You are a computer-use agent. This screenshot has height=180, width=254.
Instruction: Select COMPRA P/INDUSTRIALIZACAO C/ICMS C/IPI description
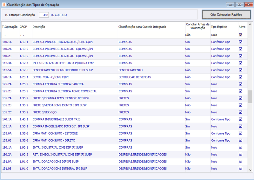coord(63,42)
